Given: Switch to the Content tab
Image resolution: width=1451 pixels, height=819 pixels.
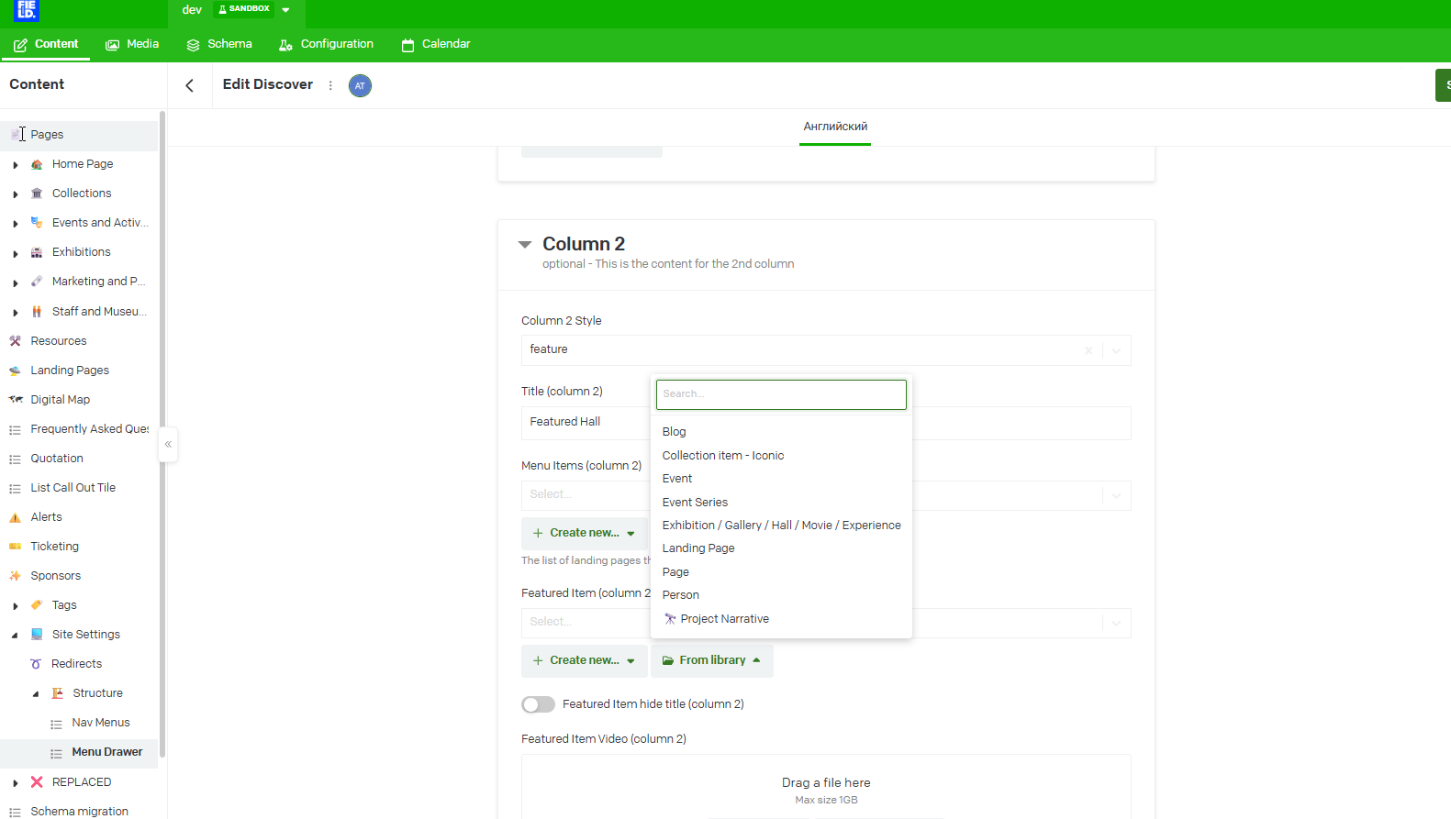Looking at the screenshot, I should click(x=46, y=44).
